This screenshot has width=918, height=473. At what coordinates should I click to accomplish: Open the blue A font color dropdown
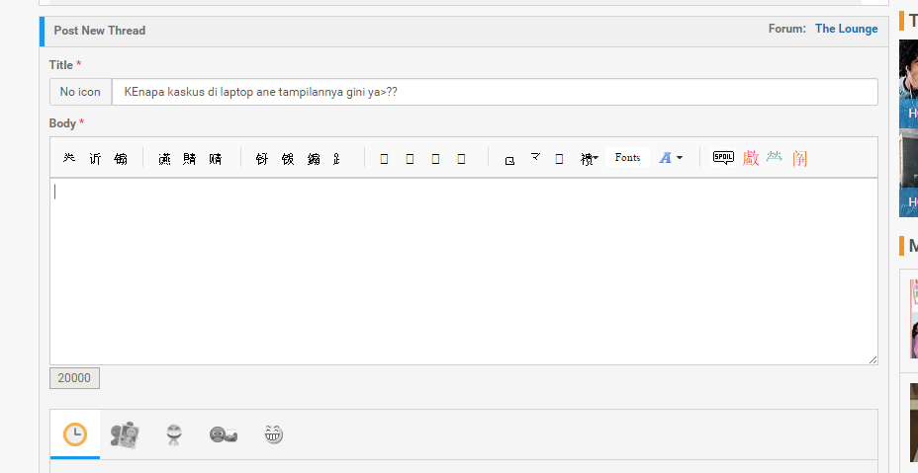click(671, 158)
